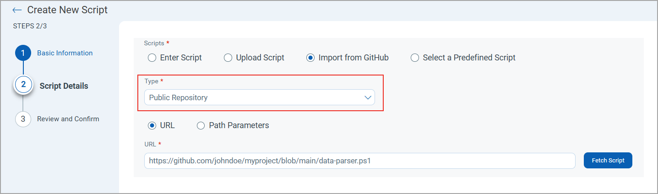This screenshot has height=194, width=658.
Task: Click the Fetch Script button
Action: (608, 161)
